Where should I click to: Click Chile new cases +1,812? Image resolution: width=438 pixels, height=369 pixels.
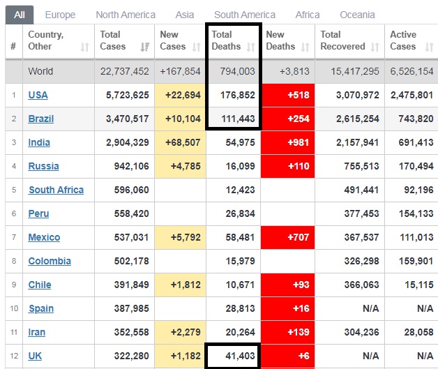coord(186,285)
